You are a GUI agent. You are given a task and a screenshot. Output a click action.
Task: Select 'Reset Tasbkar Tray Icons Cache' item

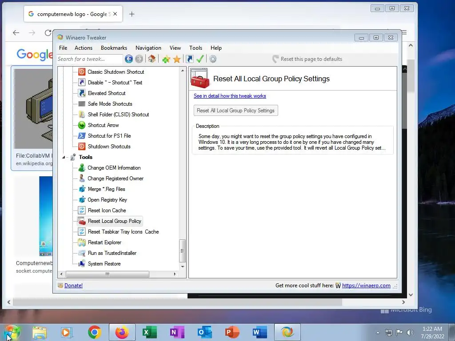click(124, 232)
